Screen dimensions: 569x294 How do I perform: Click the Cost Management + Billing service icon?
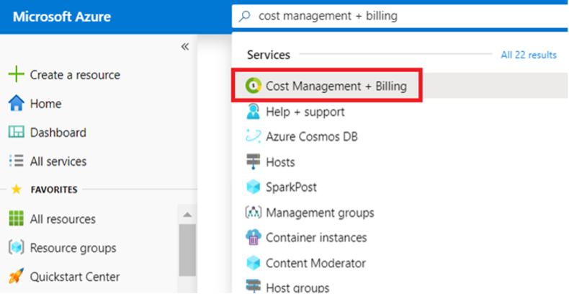tap(254, 86)
